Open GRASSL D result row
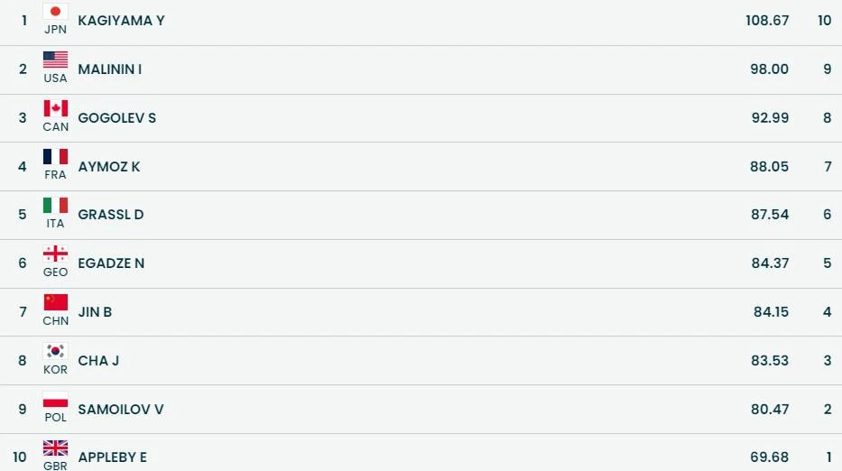This screenshot has height=471, width=842. coord(111,215)
